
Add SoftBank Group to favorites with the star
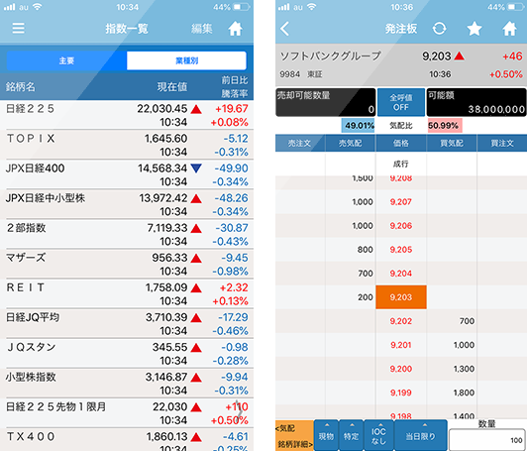tap(474, 29)
